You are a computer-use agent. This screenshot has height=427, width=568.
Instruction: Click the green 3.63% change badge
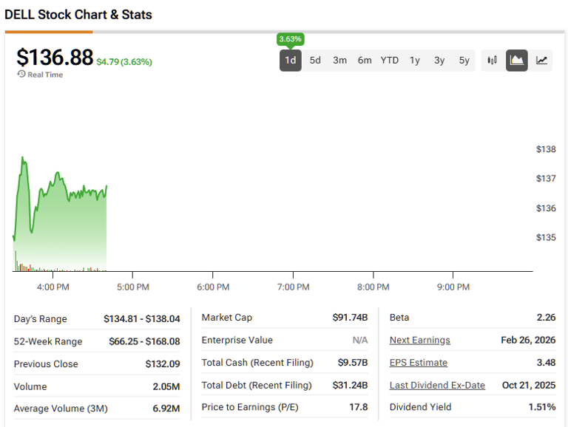click(x=291, y=39)
